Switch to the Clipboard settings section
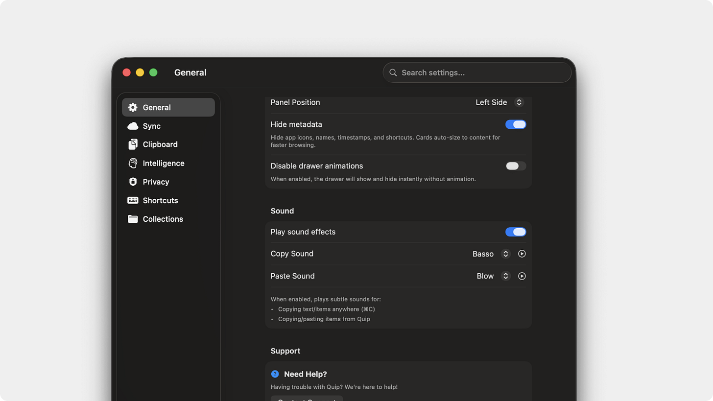Screen dimensions: 713x401 click(168, 144)
